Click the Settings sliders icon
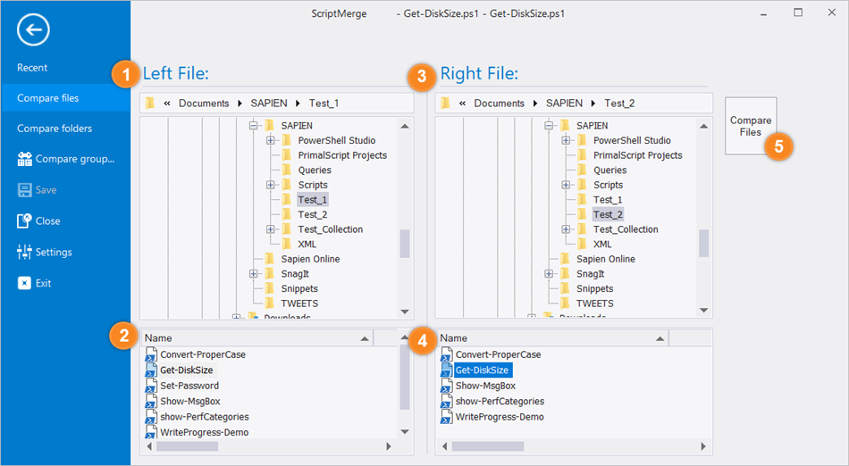The height and width of the screenshot is (466, 849). (24, 252)
